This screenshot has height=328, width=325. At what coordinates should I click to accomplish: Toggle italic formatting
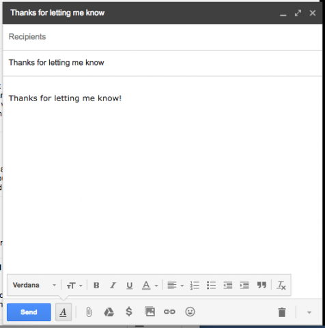[113, 285]
